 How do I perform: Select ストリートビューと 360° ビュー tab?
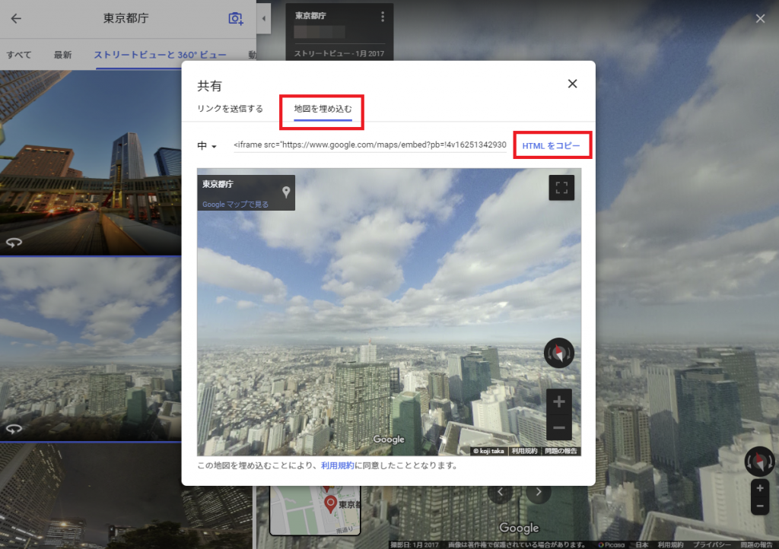click(160, 55)
